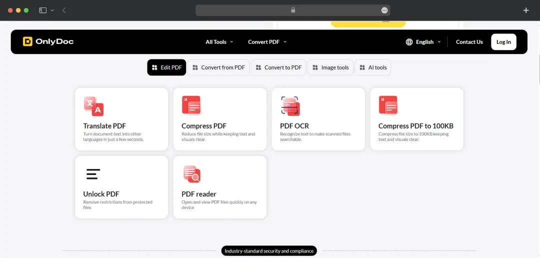This screenshot has height=258, width=540.
Task: Click chevron next to sidebar icon
Action: 52,10
